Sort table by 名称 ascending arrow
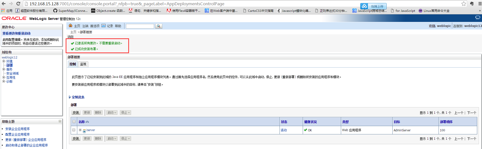Image resolution: width=482 pixels, height=149 pixels. 87,122
